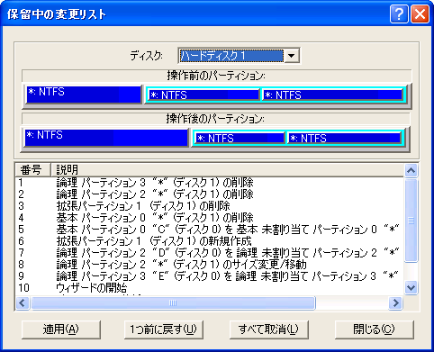Screen dimensions: 434x352
Task: Click rightmost logical NTFS partition in 操作後
Action: tap(344, 138)
